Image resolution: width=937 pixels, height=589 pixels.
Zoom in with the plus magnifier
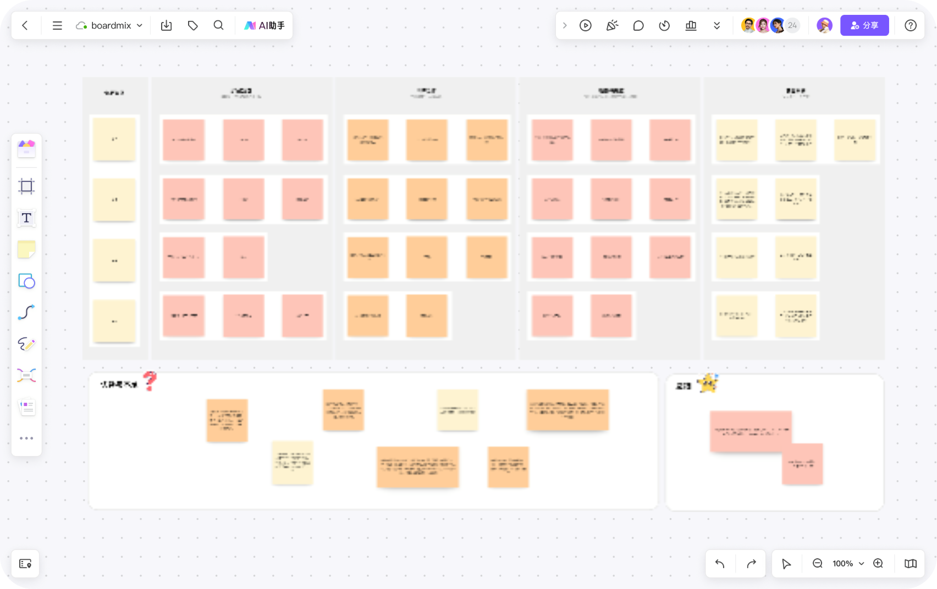coord(879,564)
